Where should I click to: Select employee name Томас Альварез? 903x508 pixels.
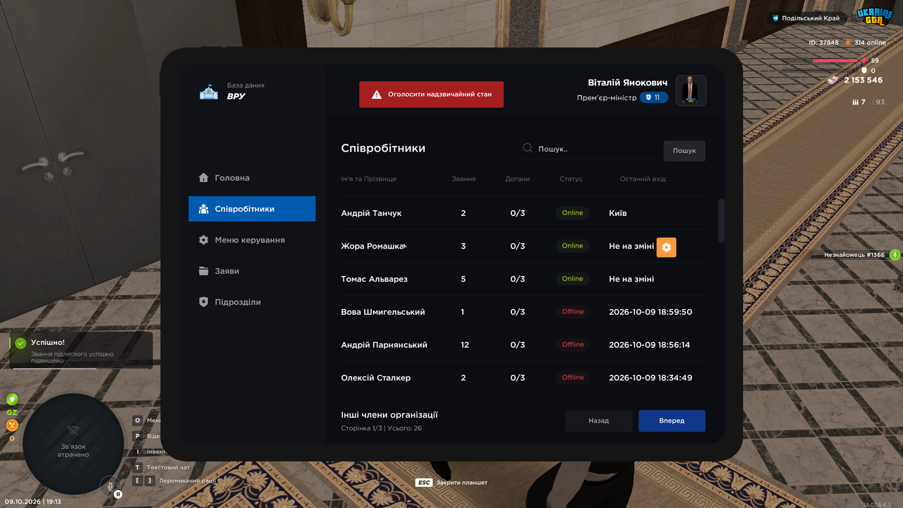coord(374,279)
